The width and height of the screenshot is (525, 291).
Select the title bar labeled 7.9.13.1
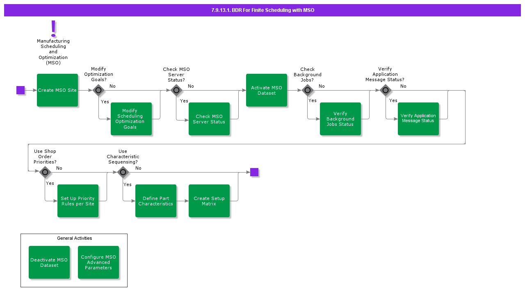click(x=262, y=10)
